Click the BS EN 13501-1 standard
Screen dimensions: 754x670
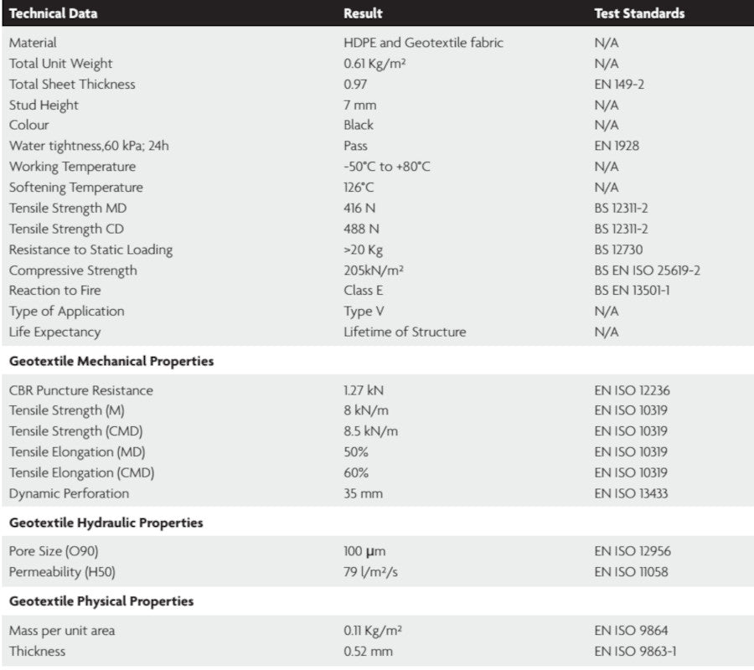pos(632,291)
